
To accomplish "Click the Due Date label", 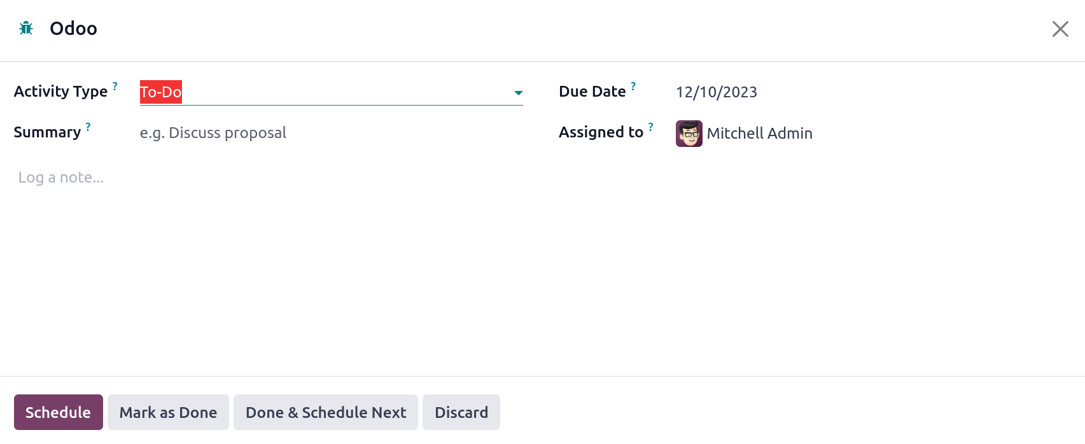I will (592, 92).
